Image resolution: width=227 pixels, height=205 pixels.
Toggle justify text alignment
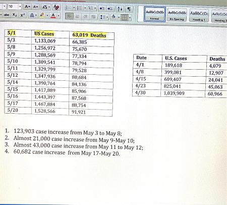tap(93, 17)
